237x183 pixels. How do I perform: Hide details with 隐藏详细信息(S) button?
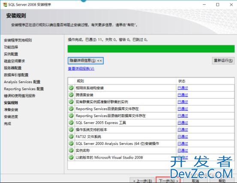86,61
